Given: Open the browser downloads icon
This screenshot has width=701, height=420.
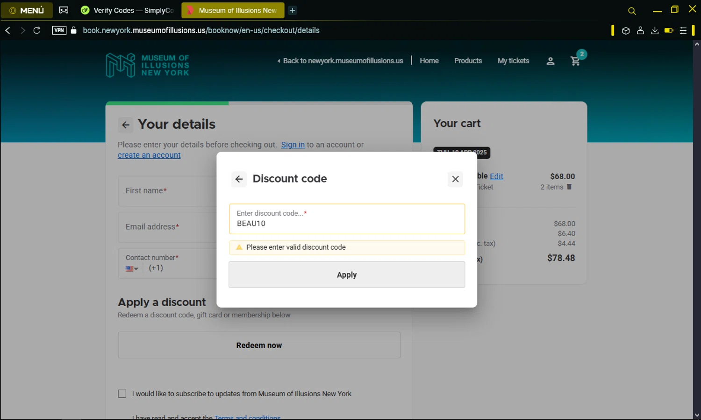Looking at the screenshot, I should click(x=655, y=31).
